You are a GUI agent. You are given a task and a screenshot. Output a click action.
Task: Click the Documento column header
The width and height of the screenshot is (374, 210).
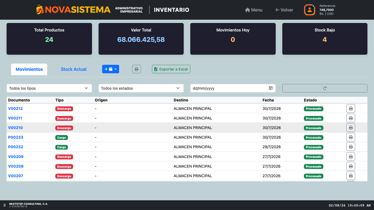pos(19,100)
